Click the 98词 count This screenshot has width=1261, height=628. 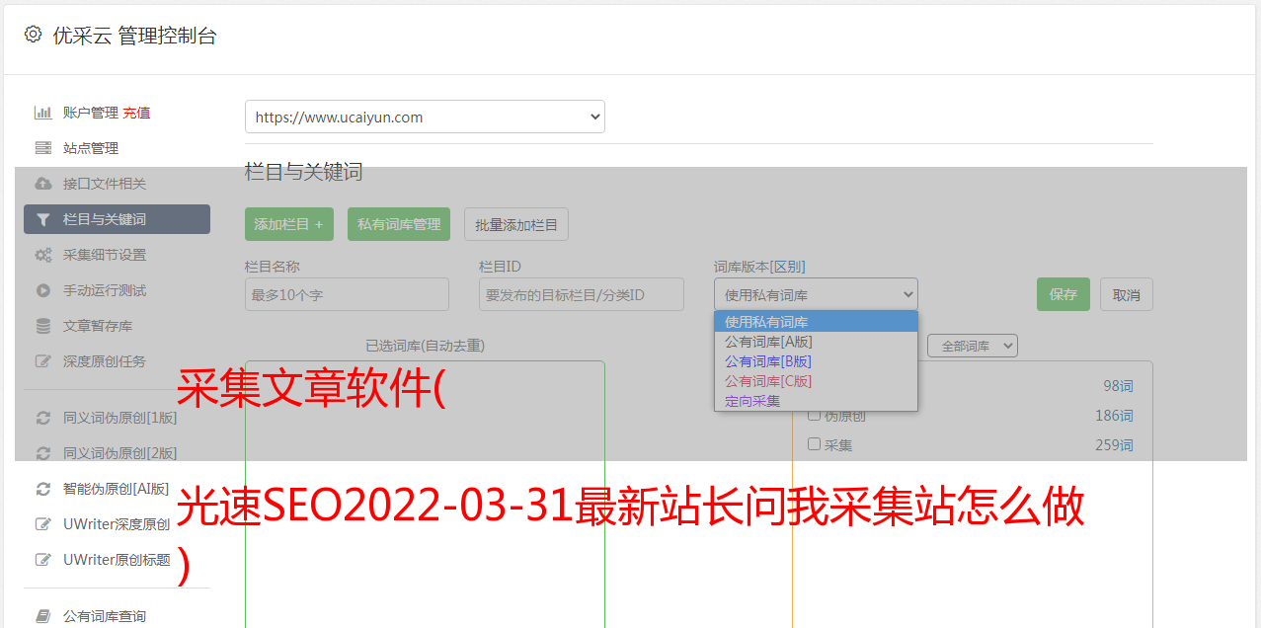(x=1118, y=386)
